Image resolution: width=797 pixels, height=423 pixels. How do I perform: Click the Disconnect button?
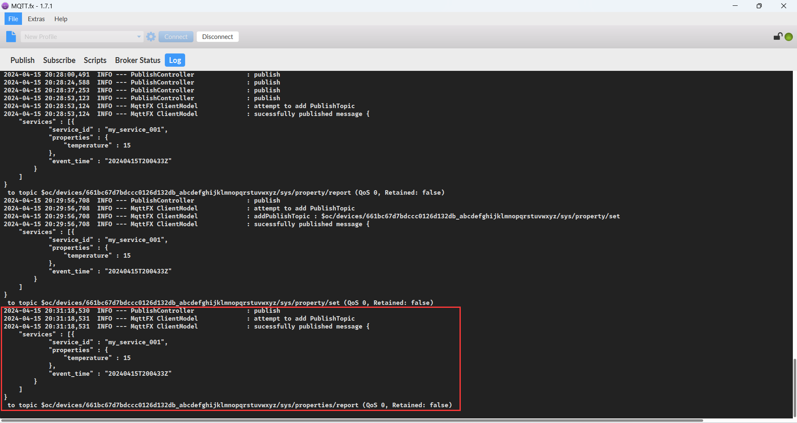218,36
